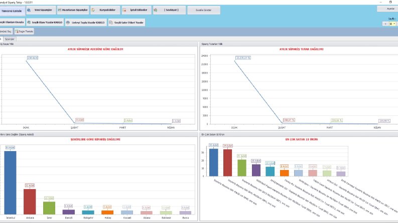This screenshot has height=223, width=398.
Task: Click the '21 Adet' green product bar
Action: point(242,167)
